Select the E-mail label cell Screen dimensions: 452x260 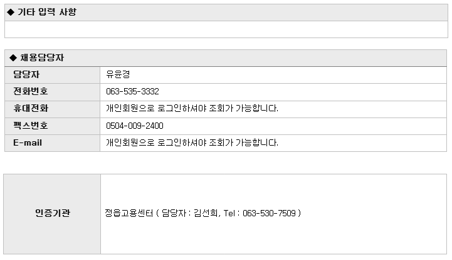(53, 143)
